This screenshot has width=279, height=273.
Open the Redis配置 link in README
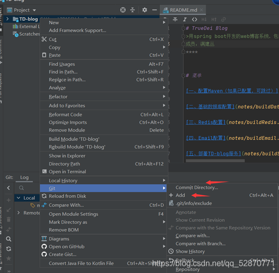(206, 122)
